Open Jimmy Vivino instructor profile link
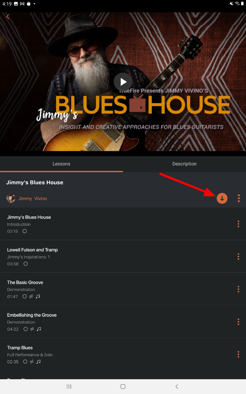 coord(33,199)
